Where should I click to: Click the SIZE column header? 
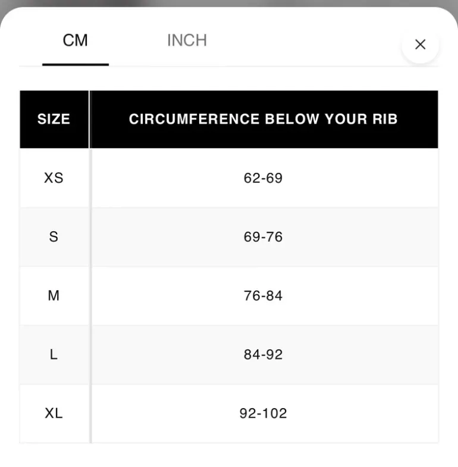tap(54, 119)
